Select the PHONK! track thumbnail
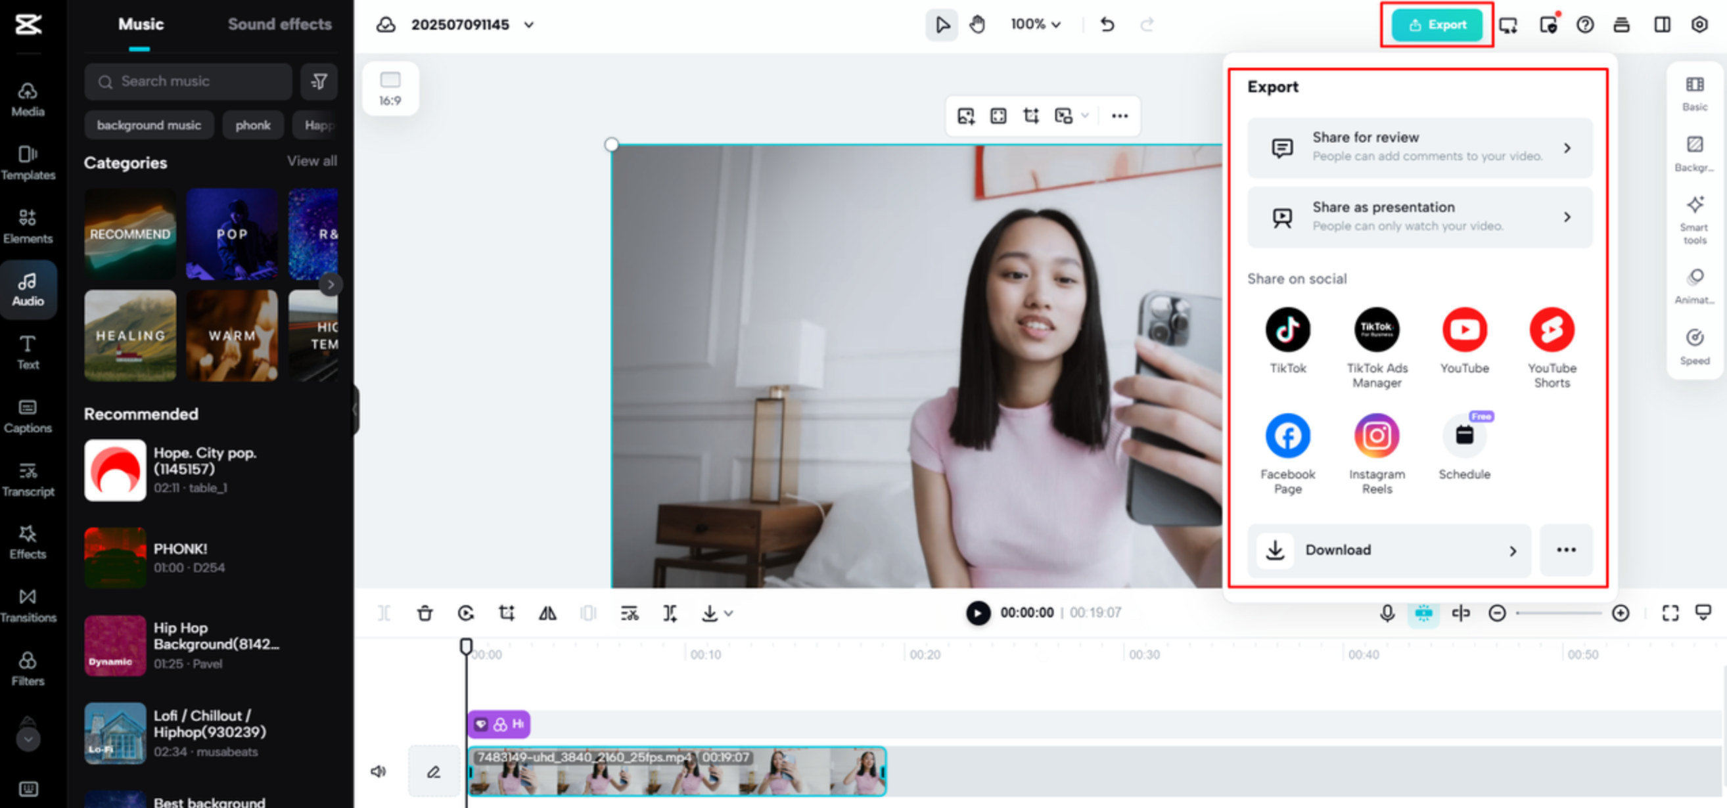This screenshot has width=1727, height=808. (x=114, y=558)
